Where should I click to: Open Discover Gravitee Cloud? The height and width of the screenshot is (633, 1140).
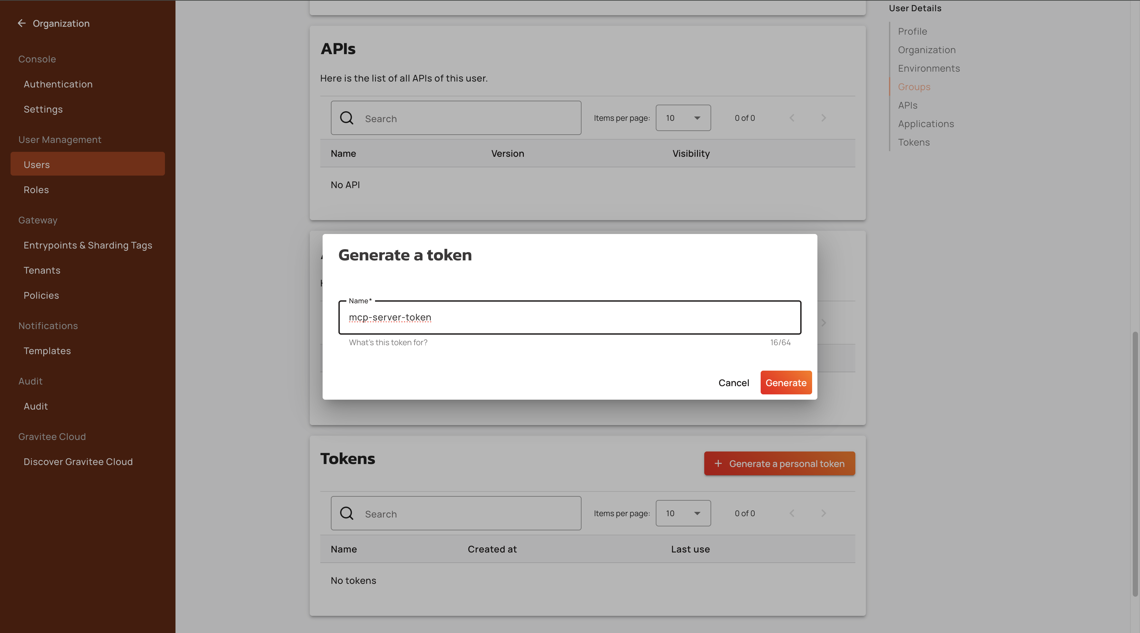click(78, 462)
